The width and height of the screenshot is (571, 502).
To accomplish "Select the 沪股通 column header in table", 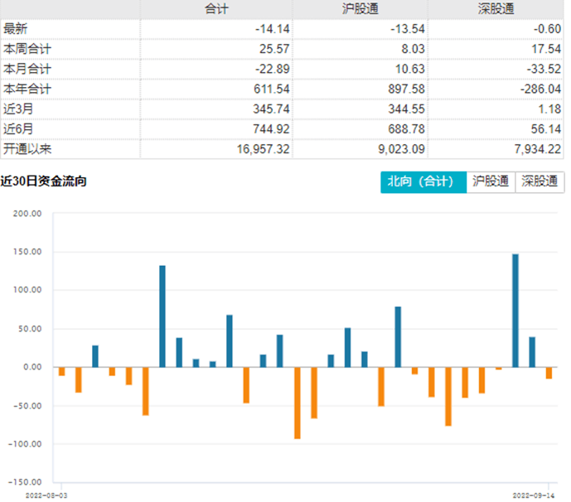I will [361, 9].
